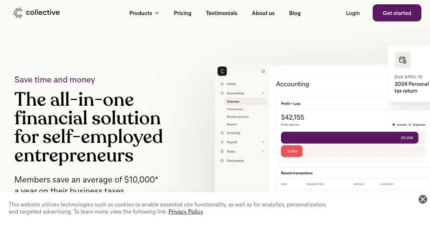The width and height of the screenshot is (430, 225).
Task: Click the Payroll dollar sign icon
Action: pos(222,142)
